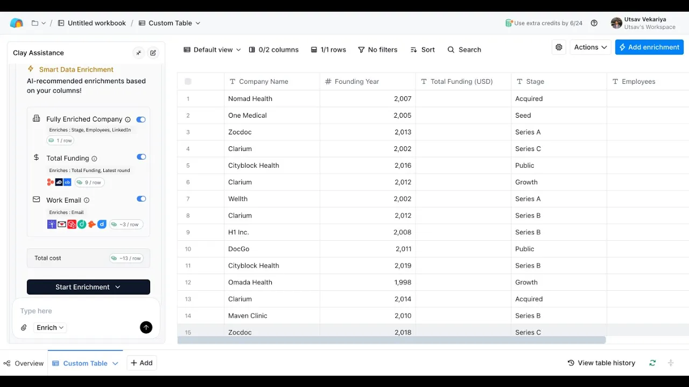
Task: Send message with the arrow button
Action: point(146,327)
